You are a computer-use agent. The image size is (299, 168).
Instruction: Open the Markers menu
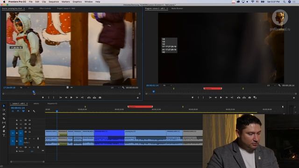65,2
